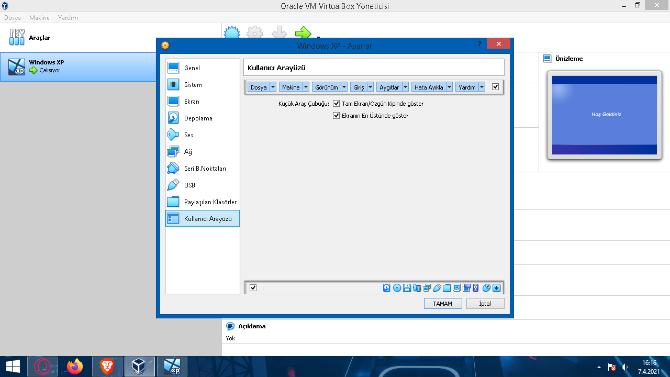Click the green Show arrow icon
Screen dimensions: 670x377
coord(303,32)
